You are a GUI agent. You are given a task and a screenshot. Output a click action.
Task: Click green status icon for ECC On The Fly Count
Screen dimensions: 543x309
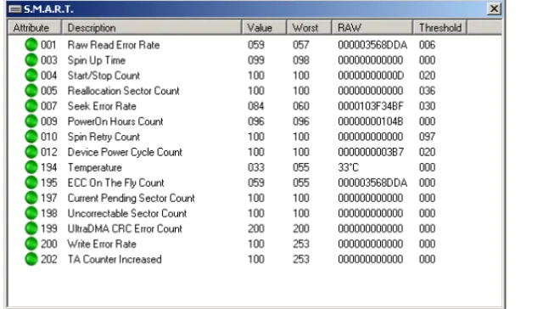click(31, 183)
